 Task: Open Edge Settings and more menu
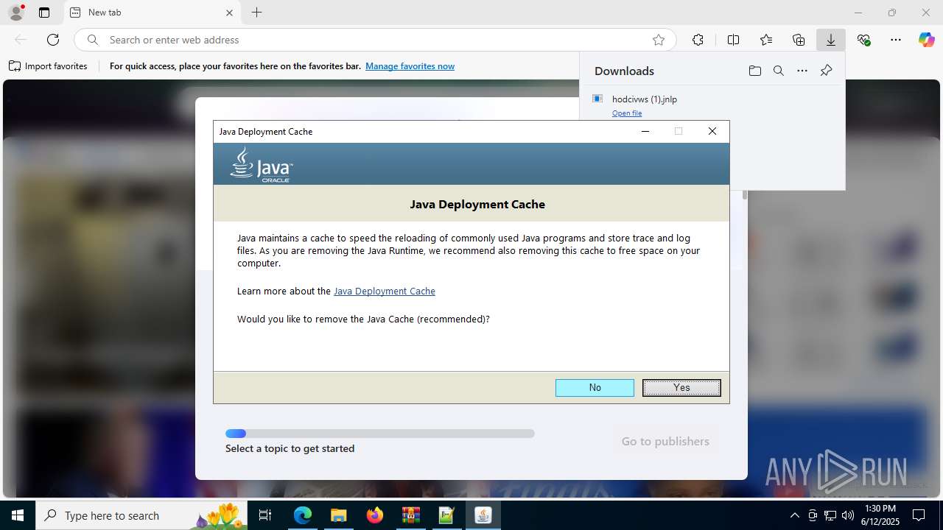[x=896, y=40]
